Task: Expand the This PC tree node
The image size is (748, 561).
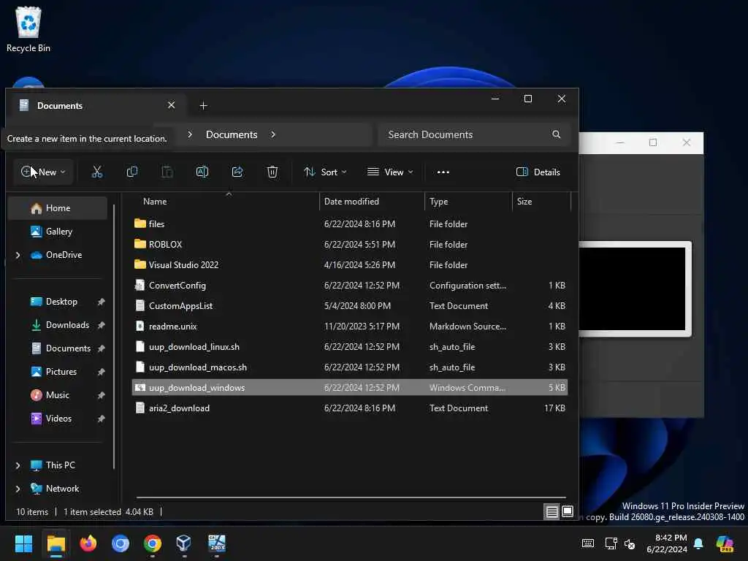Action: coord(18,465)
